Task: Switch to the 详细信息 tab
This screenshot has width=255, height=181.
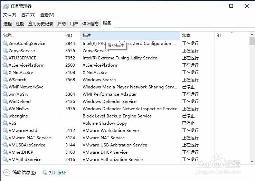Action: tap(91, 24)
